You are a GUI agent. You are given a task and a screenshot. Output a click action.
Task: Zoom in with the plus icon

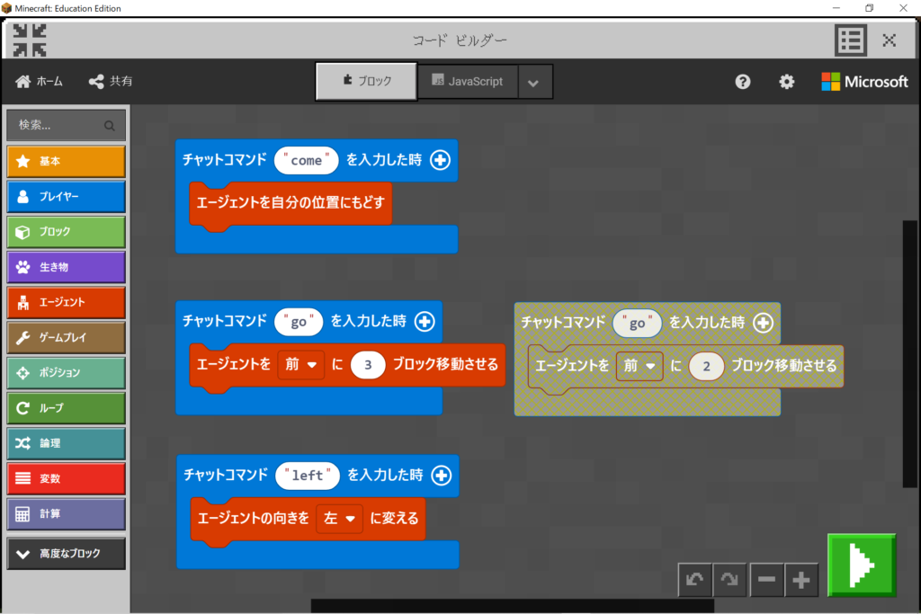tap(801, 581)
